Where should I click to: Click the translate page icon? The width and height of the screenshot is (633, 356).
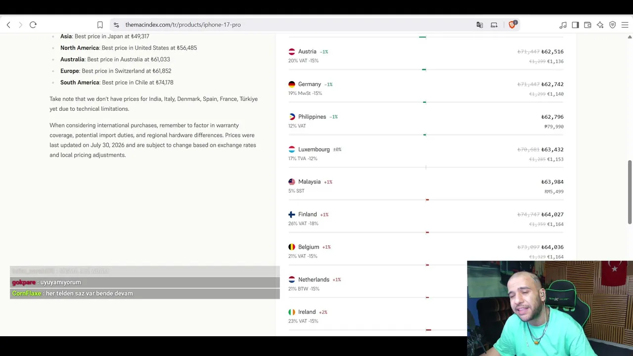(480, 25)
